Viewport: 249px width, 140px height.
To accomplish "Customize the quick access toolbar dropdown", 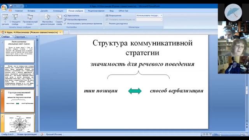I will 26,6.
